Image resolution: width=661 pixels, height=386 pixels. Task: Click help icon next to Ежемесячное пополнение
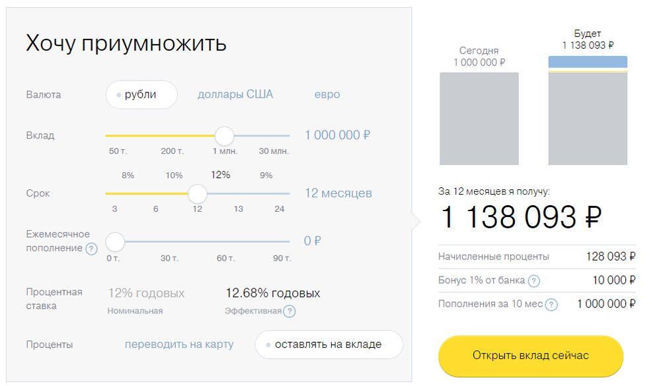91,249
